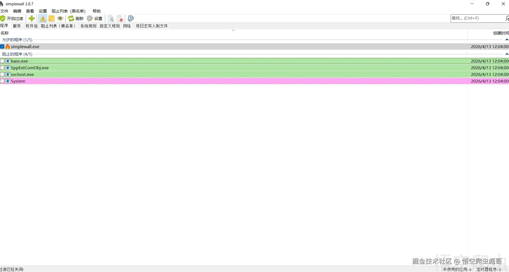Image resolution: width=509 pixels, height=272 pixels.
Task: Select the SppExtComObj.exe row name
Action: 30,68
